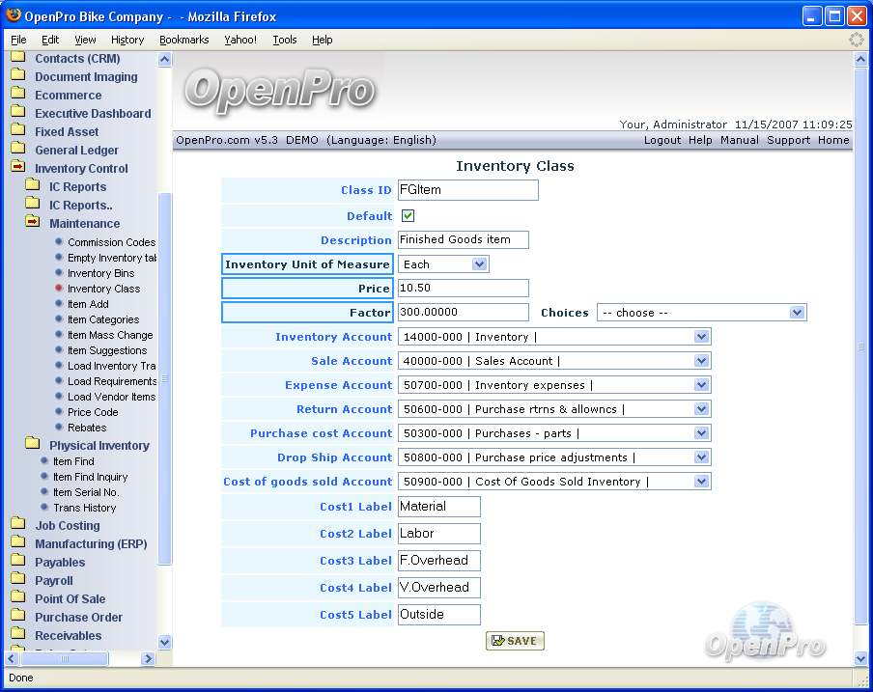Image resolution: width=873 pixels, height=692 pixels.
Task: Open Item Categories in the Maintenance tree
Action: [103, 319]
